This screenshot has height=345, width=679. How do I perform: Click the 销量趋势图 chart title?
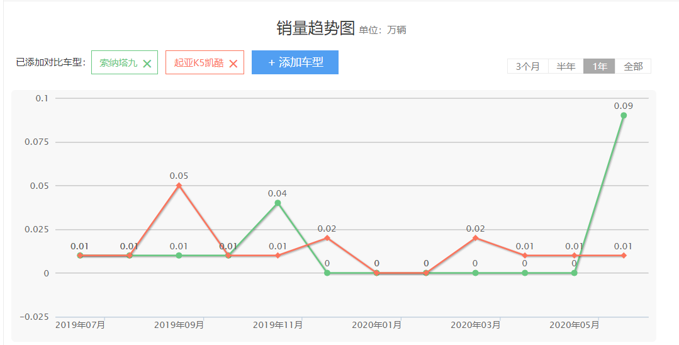click(x=316, y=28)
